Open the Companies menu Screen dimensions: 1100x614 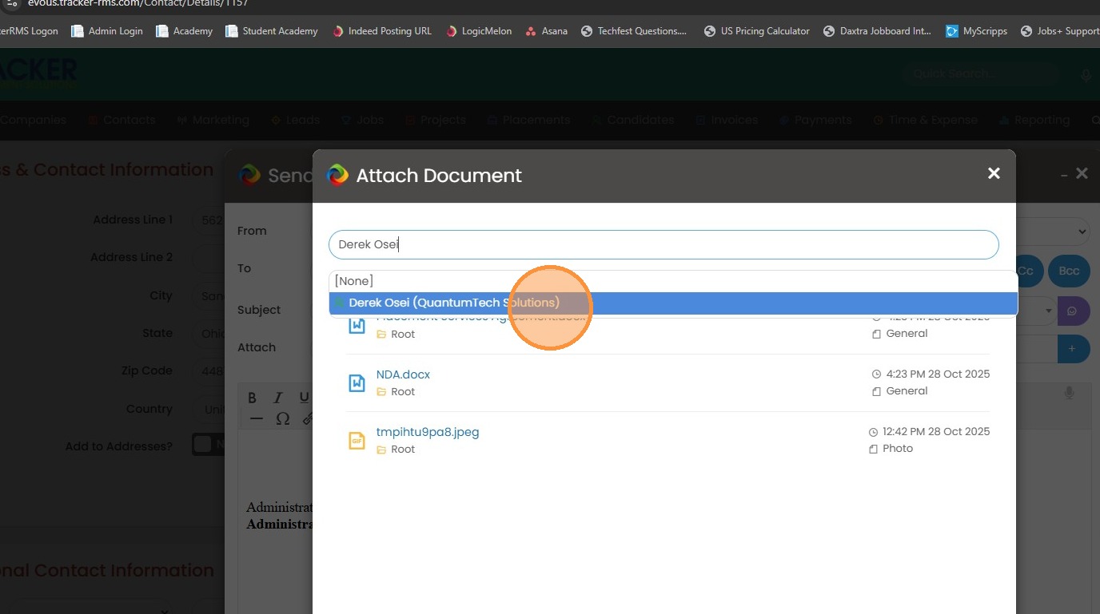tap(34, 121)
